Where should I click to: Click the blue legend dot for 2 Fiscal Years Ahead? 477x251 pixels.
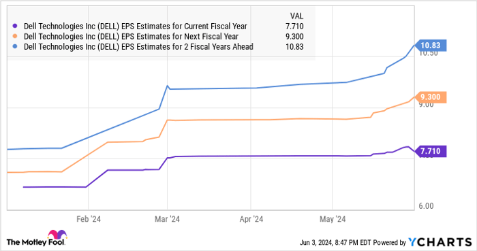click(15, 46)
